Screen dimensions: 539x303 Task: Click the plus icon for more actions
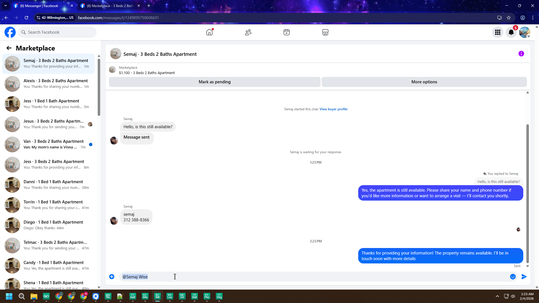pyautogui.click(x=112, y=277)
